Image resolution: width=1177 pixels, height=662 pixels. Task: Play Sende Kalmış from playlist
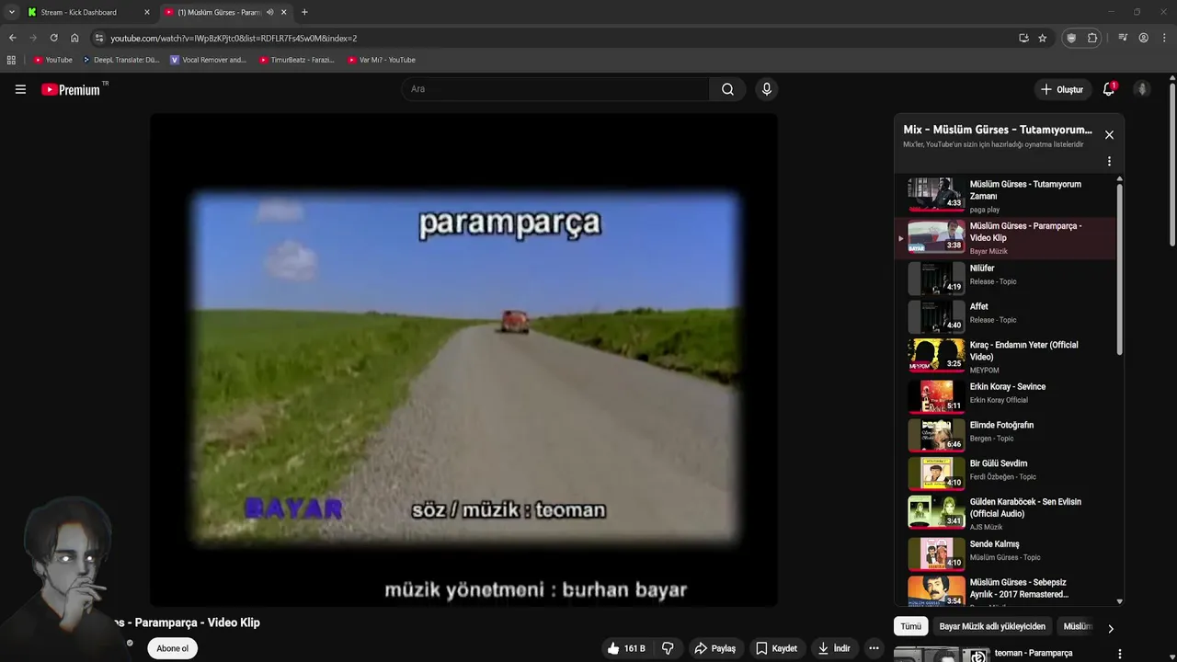click(1006, 553)
